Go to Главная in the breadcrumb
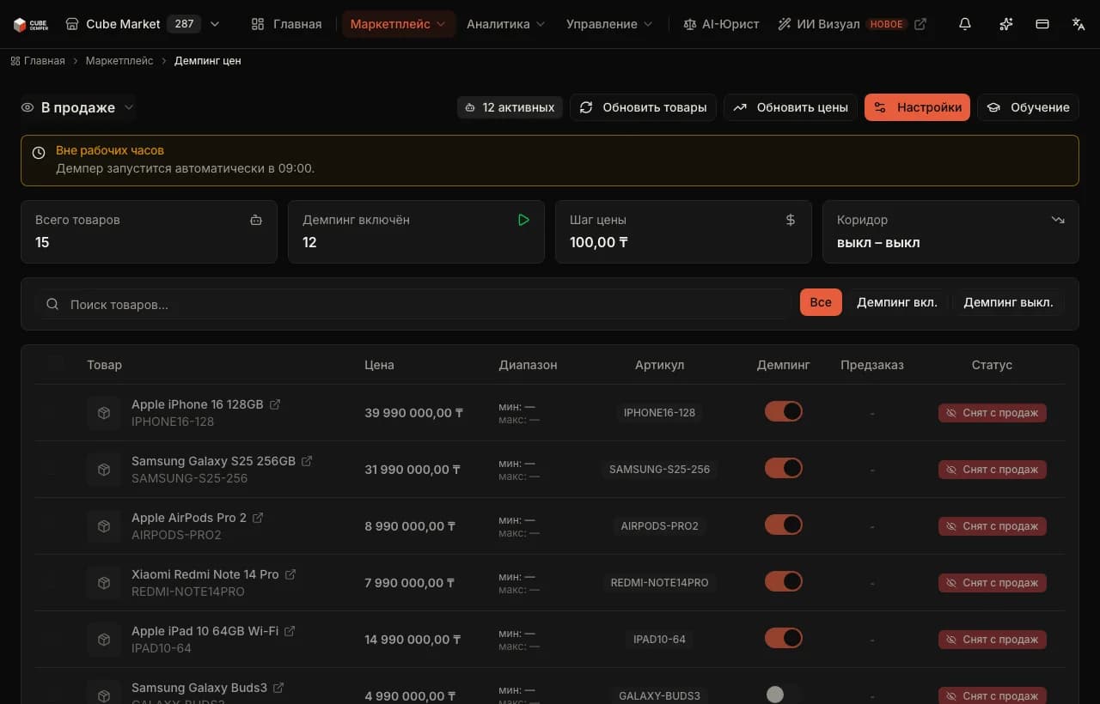 coord(37,61)
